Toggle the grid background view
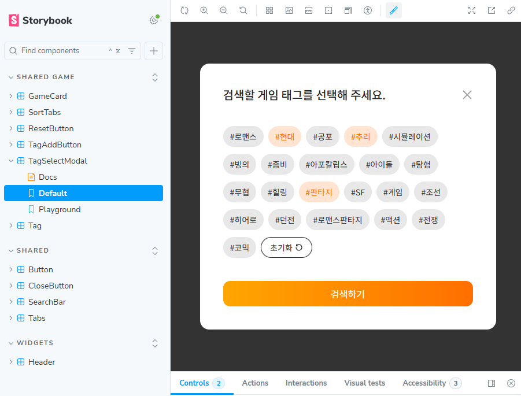This screenshot has width=521, height=396. click(269, 10)
